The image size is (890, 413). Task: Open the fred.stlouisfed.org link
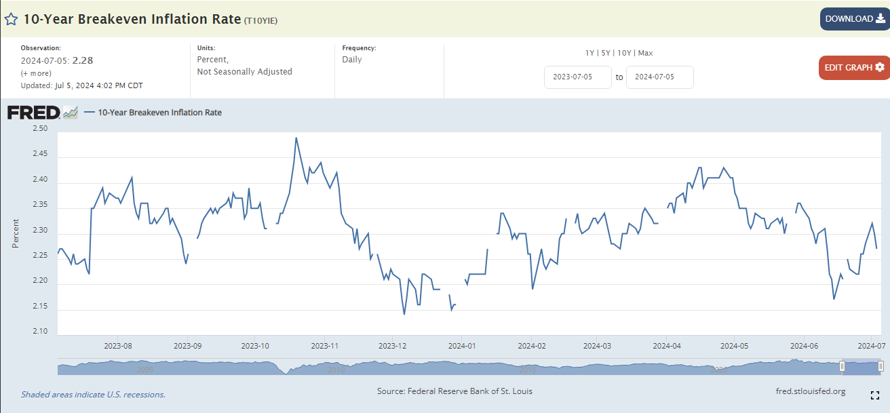810,391
